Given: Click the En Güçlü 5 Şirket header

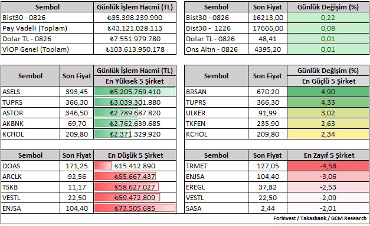Looking at the screenshot, I should tap(328, 81).
